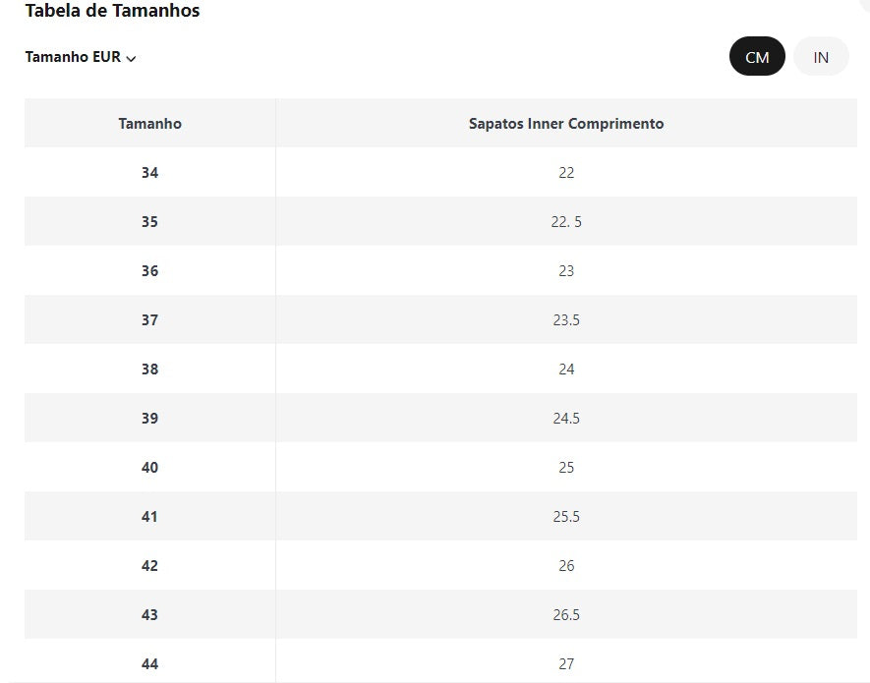Switch units to IN

click(x=821, y=57)
